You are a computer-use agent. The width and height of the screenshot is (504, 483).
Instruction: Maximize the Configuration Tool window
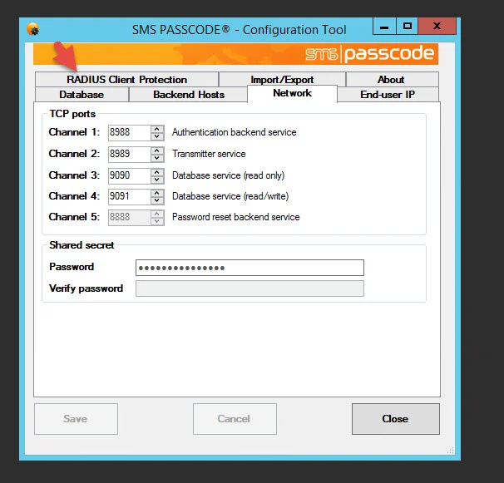(x=408, y=26)
